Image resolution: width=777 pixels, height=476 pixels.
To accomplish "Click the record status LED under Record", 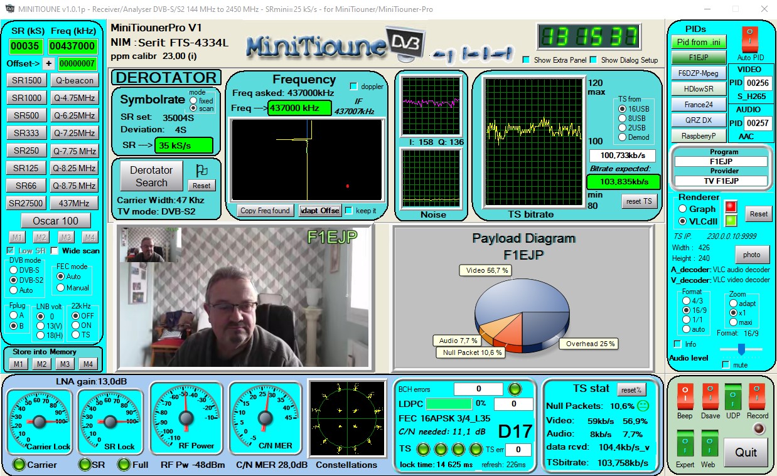I will (759, 429).
